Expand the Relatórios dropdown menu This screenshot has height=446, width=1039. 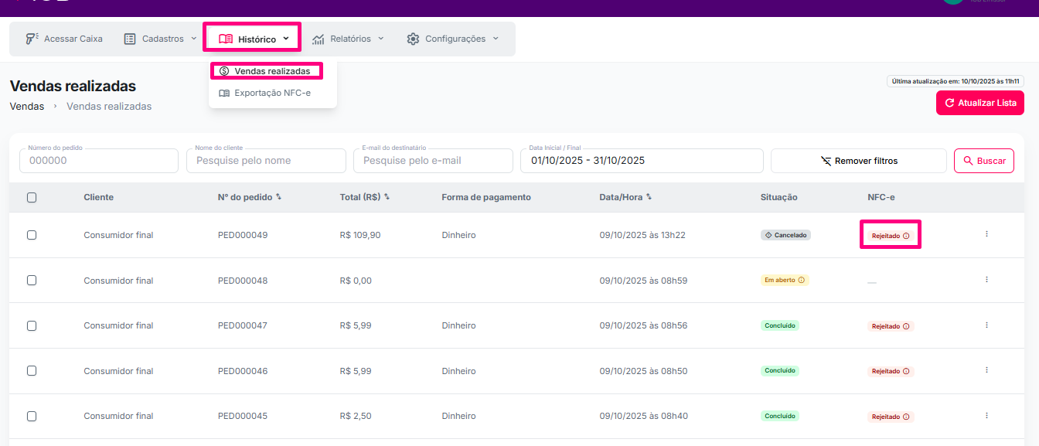coord(348,39)
